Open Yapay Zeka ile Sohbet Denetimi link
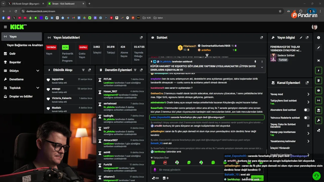The image size is (324, 182). pyautogui.click(x=290, y=125)
